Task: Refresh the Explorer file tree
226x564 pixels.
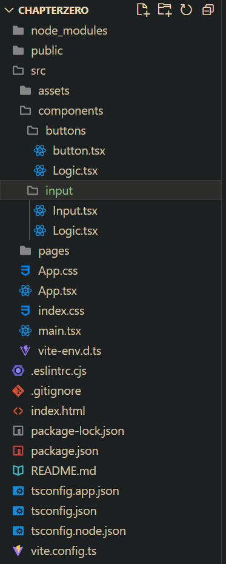Action: pyautogui.click(x=186, y=10)
